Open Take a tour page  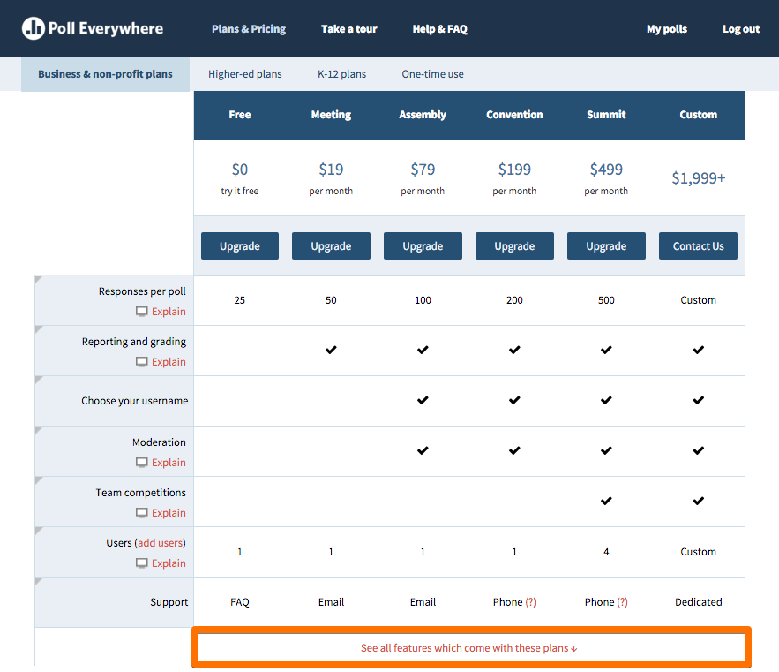pos(348,29)
